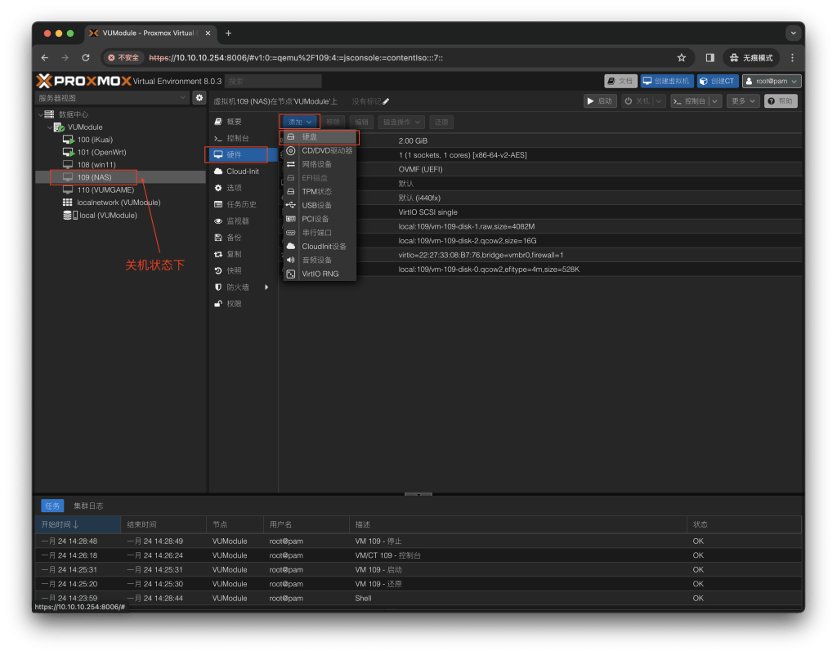Screen dimensions: 837x655
Task: Click the 创建虚拟机 button
Action: pyautogui.click(x=666, y=81)
